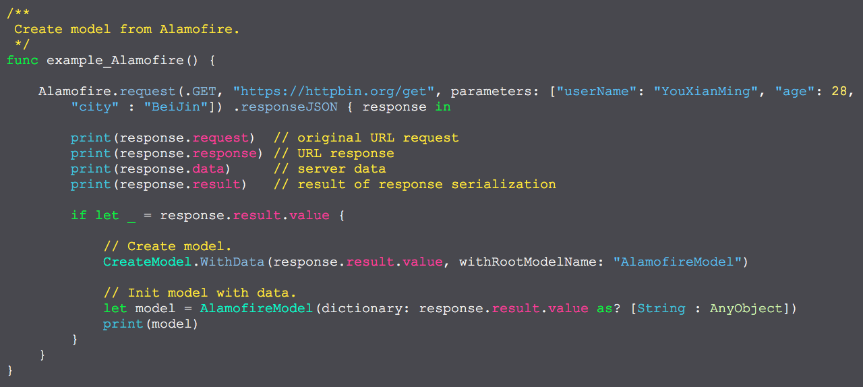Image resolution: width=863 pixels, height=387 pixels.
Task: Click the String type in the cast
Action: pyautogui.click(x=661, y=308)
